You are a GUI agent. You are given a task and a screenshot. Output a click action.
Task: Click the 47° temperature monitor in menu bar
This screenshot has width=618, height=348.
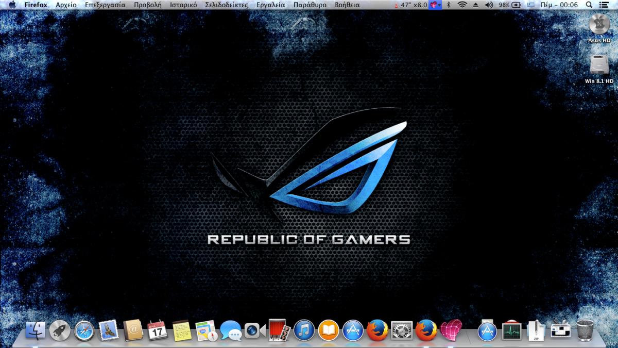pos(410,5)
